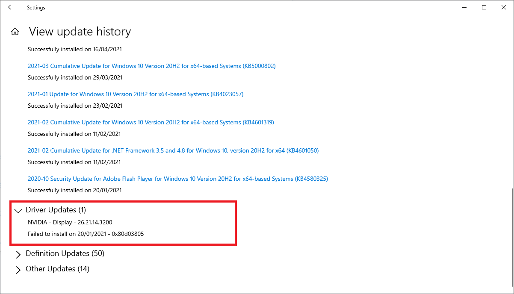
Task: Click the View update history heading
Action: 80,32
